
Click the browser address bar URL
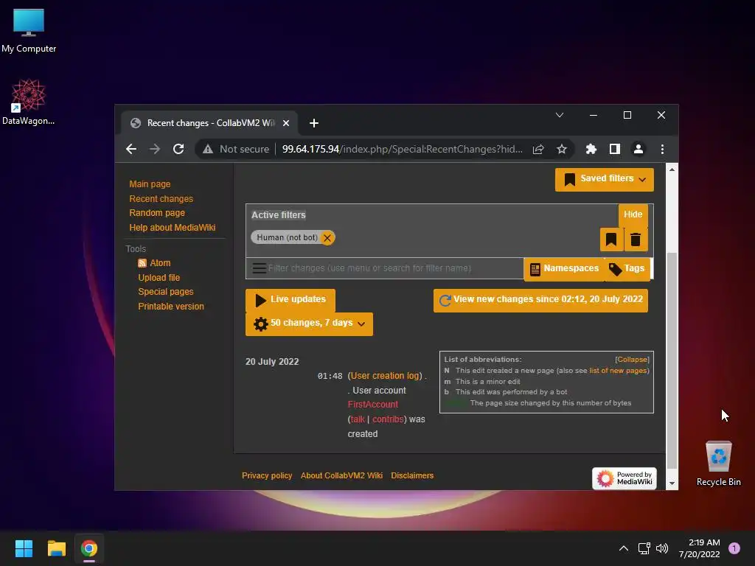pyautogui.click(x=402, y=149)
